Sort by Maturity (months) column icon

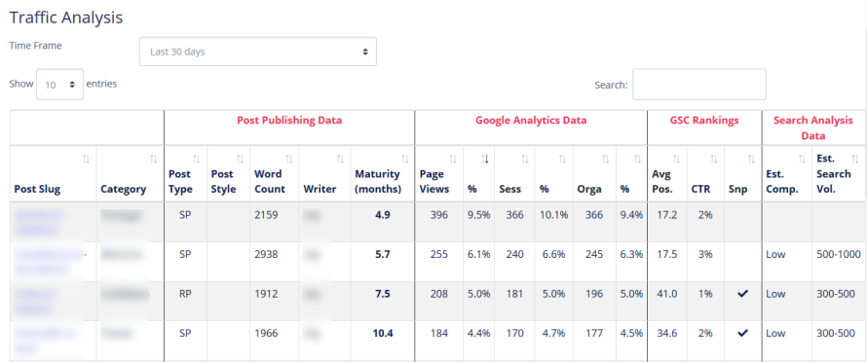click(x=404, y=160)
